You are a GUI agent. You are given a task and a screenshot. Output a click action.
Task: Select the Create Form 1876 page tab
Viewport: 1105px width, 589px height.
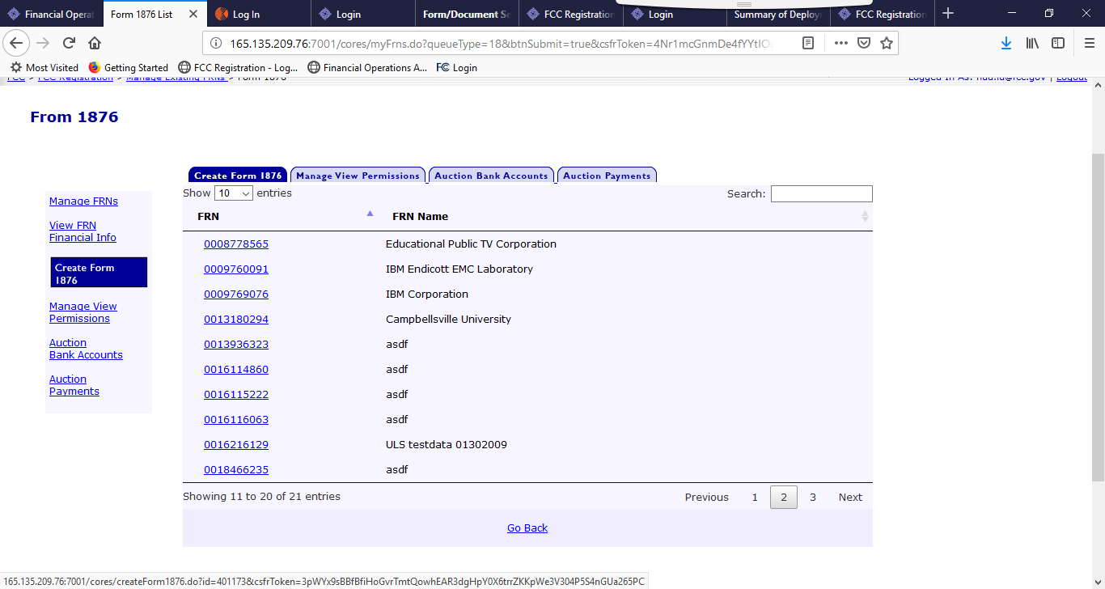(x=238, y=176)
